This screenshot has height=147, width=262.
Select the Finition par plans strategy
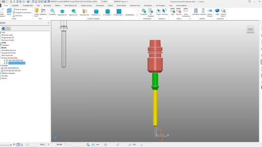coord(119,12)
